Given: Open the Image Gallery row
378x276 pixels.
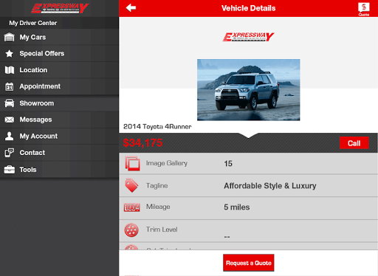Looking at the screenshot, I should pyautogui.click(x=249, y=163).
